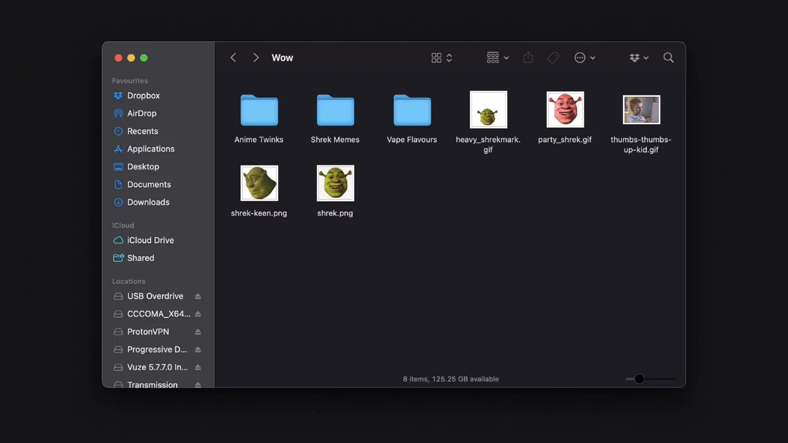Select shrek.png thumbnail

click(336, 183)
